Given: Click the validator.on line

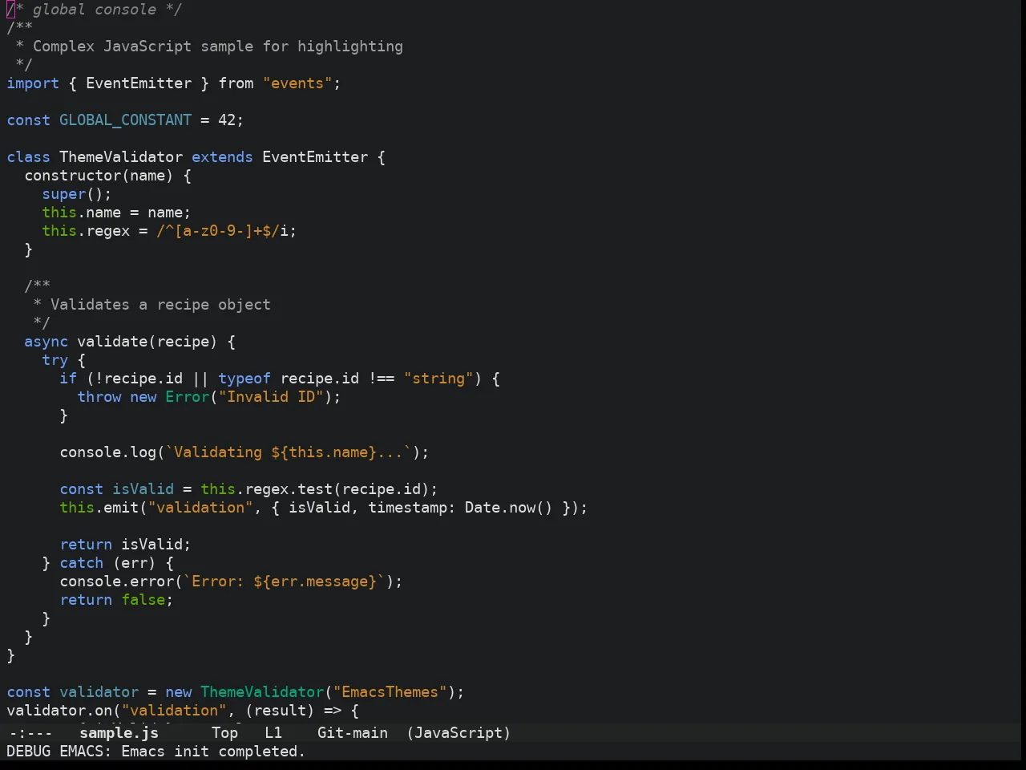Looking at the screenshot, I should [183, 711].
